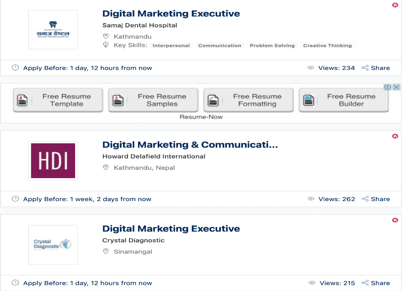
Task: Click the key skills icon below Kathmandu
Action: (x=105, y=45)
